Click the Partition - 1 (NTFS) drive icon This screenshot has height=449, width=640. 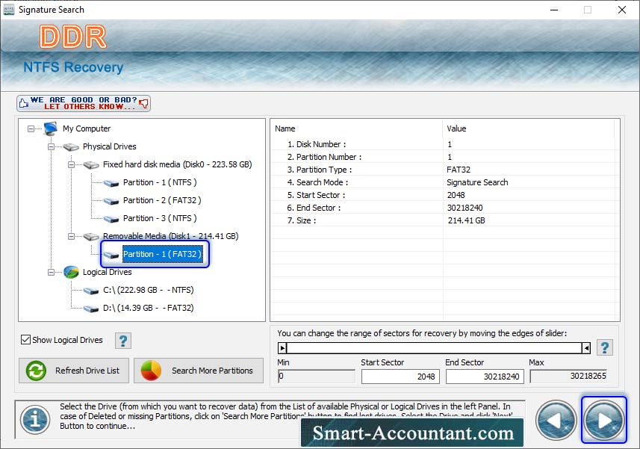click(x=111, y=183)
